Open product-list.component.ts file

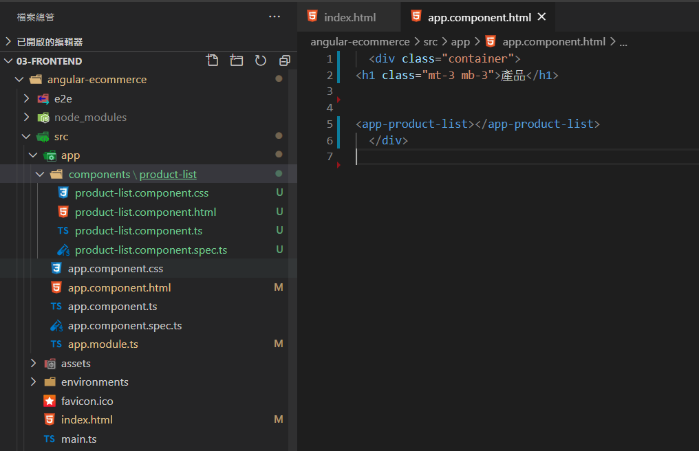coord(138,231)
